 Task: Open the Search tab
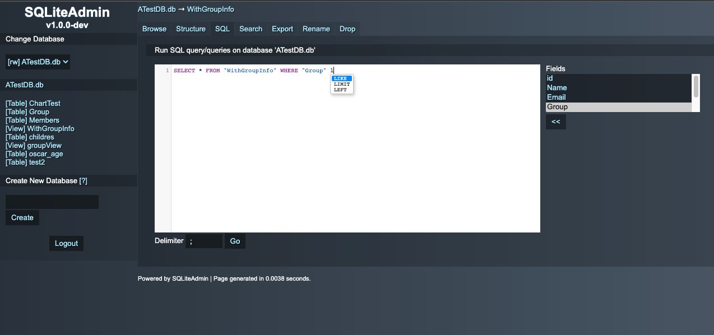[x=251, y=29]
